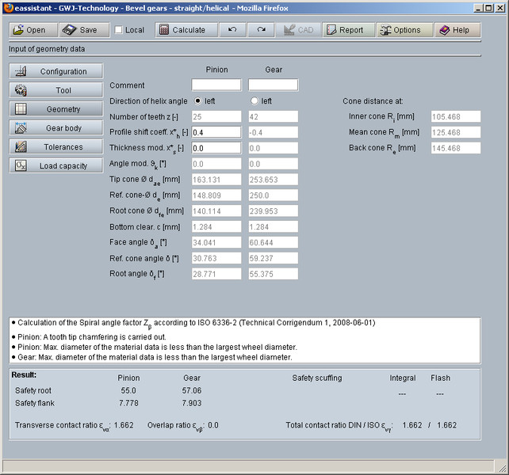
Task: Open the Gear body section
Action: pos(56,127)
